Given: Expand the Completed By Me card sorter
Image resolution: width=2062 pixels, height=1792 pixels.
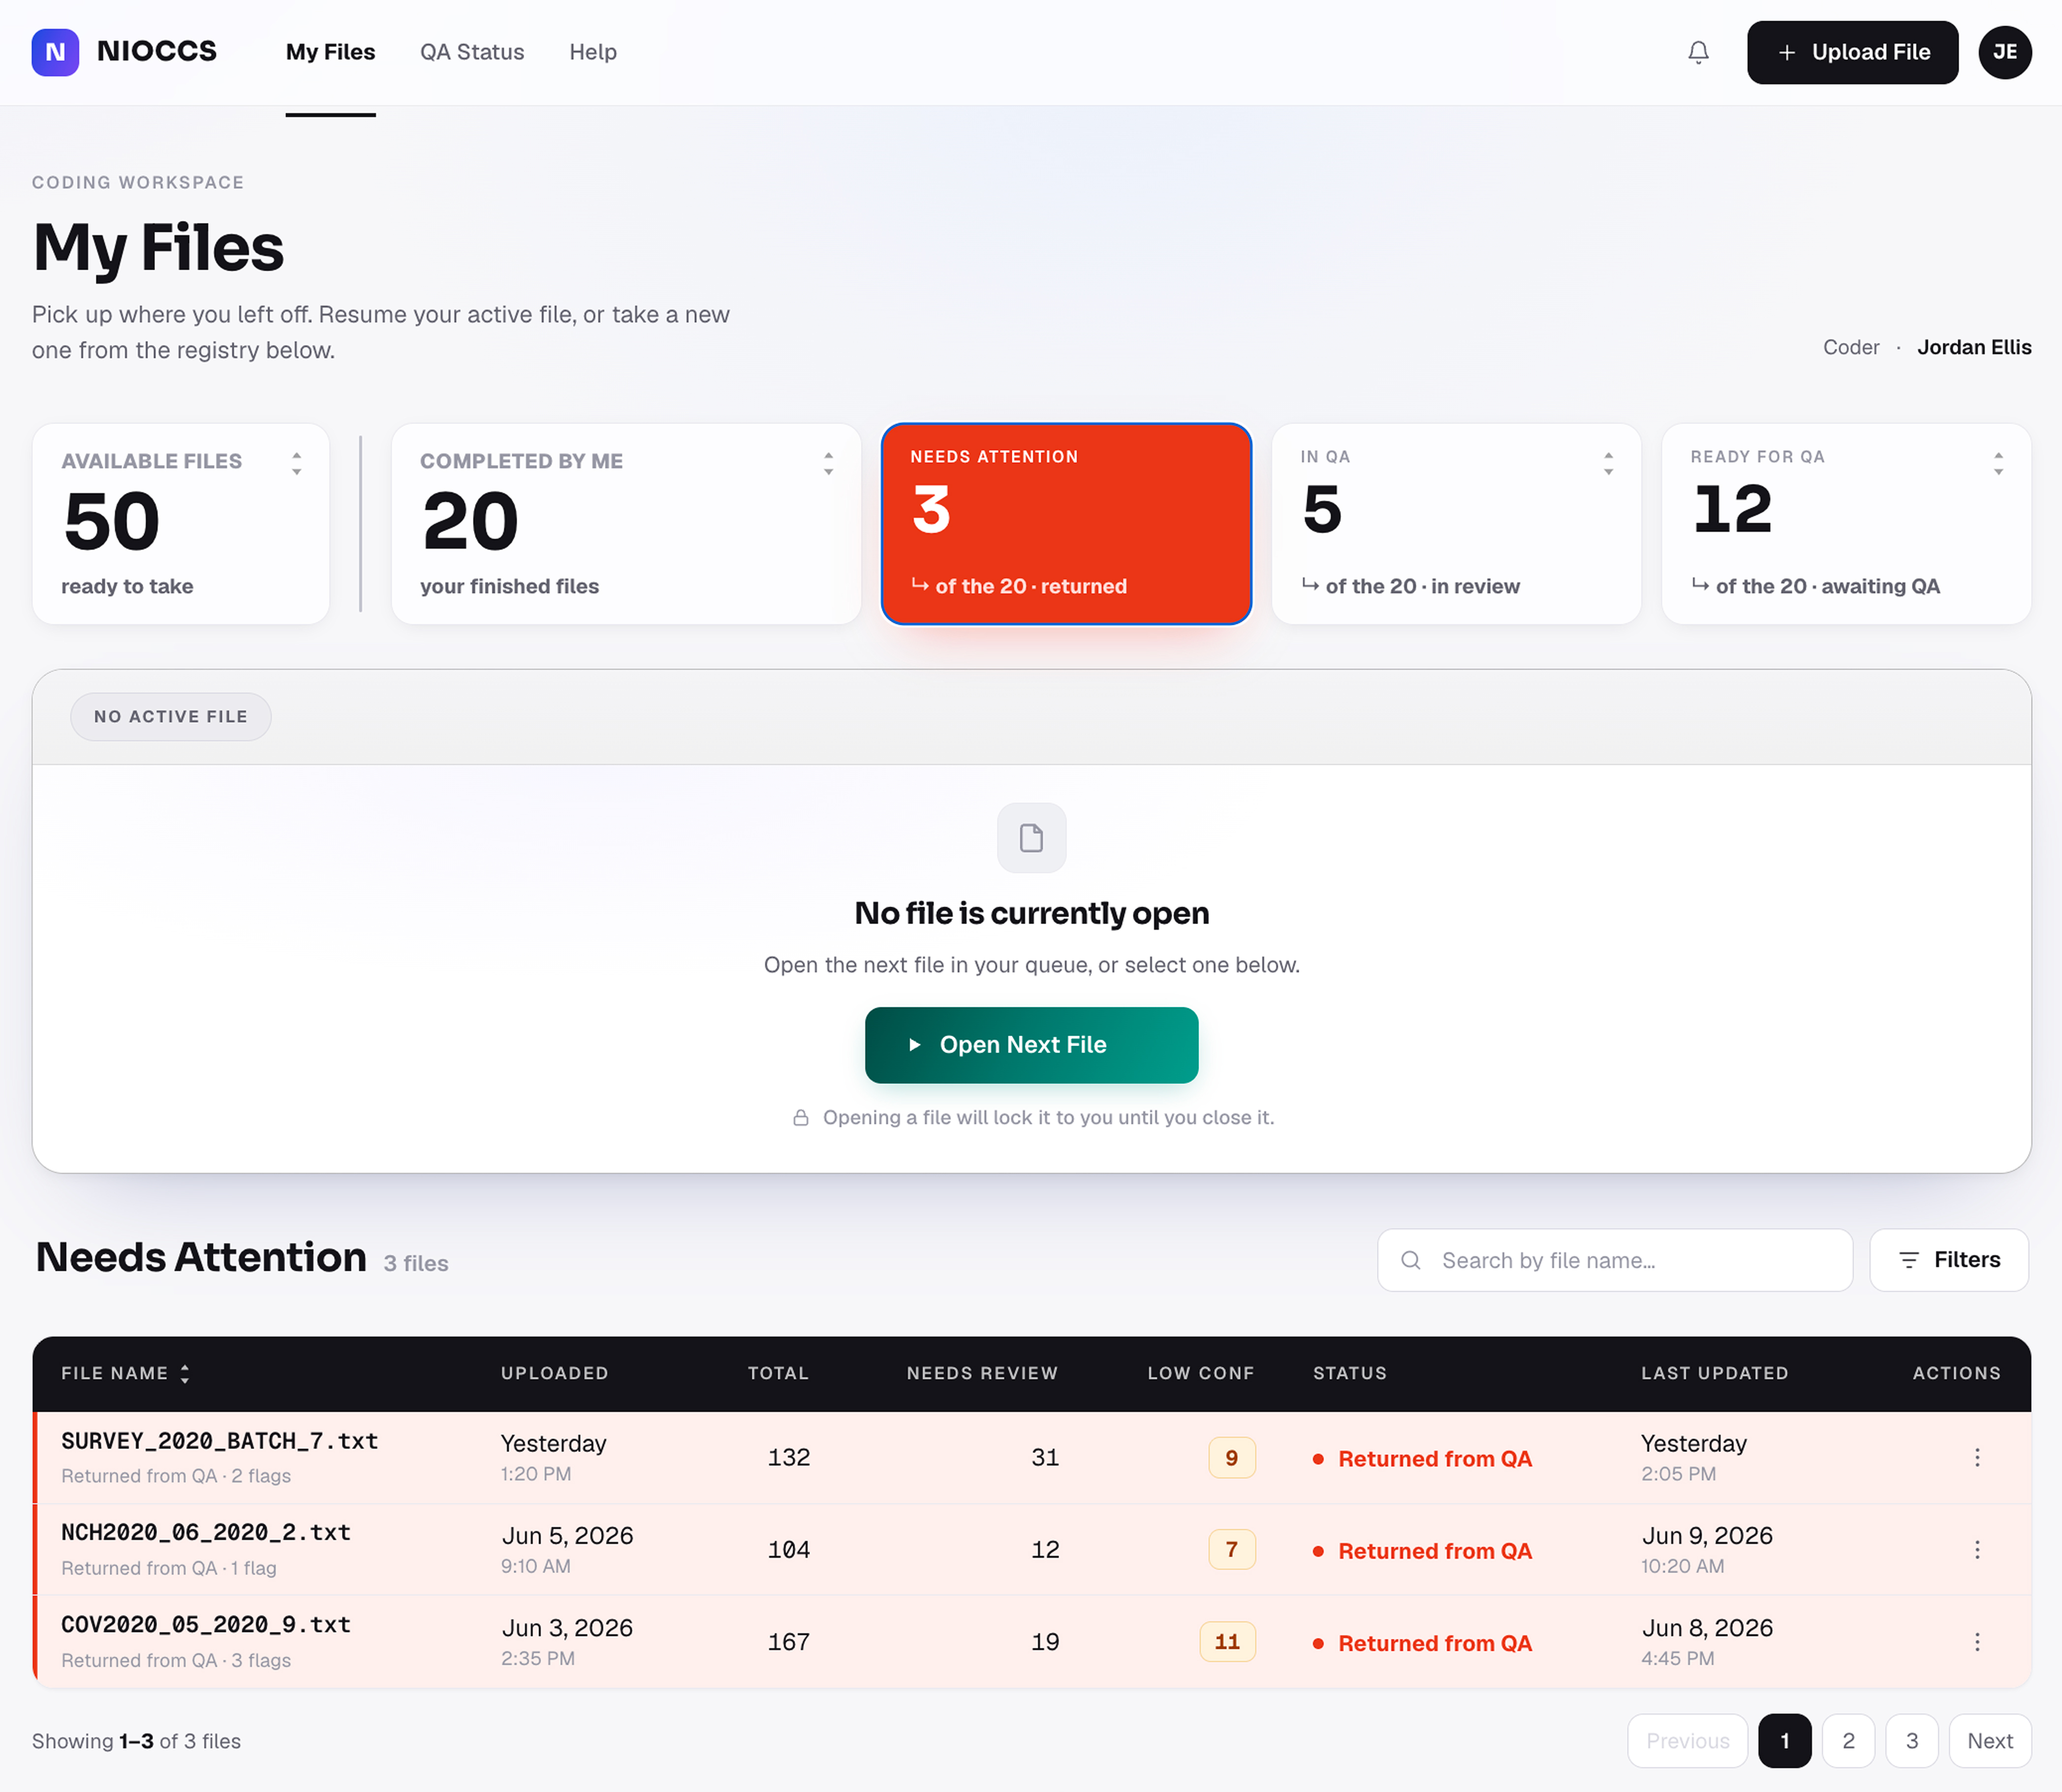Looking at the screenshot, I should coord(828,463).
